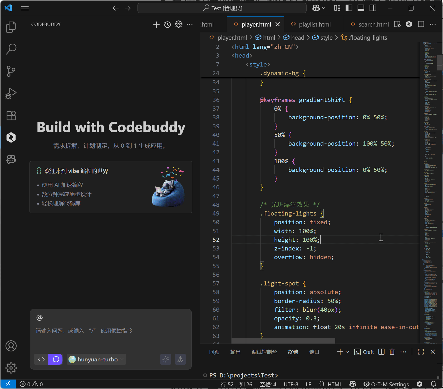Image resolution: width=443 pixels, height=389 pixels.
Task: Open Run and Debug view
Action: tap(11, 93)
